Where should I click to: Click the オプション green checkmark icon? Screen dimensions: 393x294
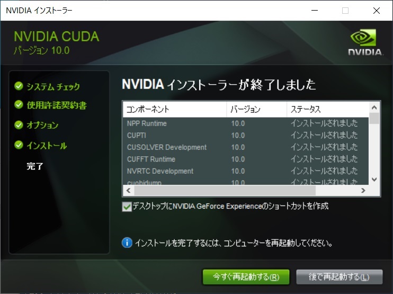(19, 124)
